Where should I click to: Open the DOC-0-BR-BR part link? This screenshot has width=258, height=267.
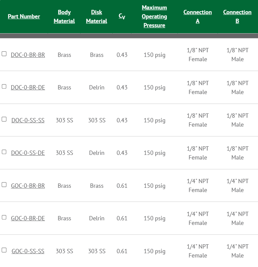click(x=28, y=55)
